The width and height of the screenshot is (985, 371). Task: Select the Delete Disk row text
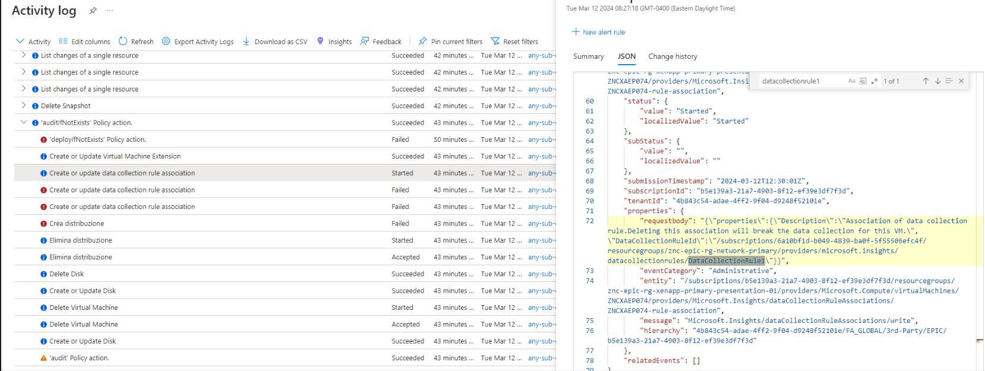pos(67,274)
